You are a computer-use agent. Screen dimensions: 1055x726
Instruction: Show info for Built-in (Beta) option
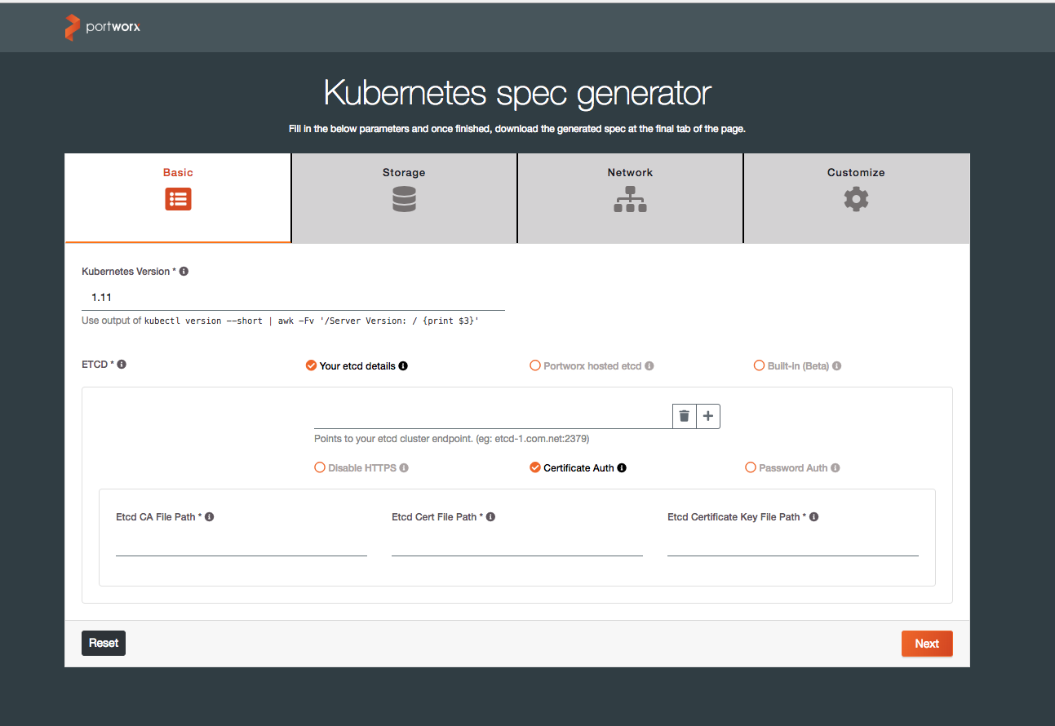837,365
